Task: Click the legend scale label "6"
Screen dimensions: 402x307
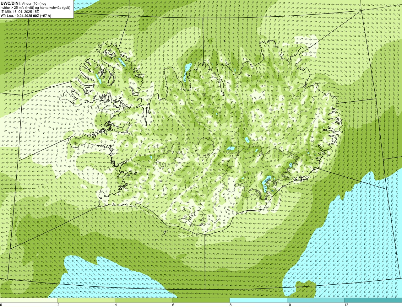Action: coord(173,305)
